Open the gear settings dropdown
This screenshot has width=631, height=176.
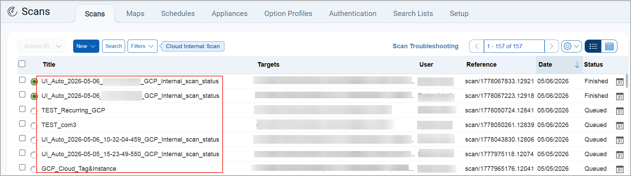[x=571, y=46]
